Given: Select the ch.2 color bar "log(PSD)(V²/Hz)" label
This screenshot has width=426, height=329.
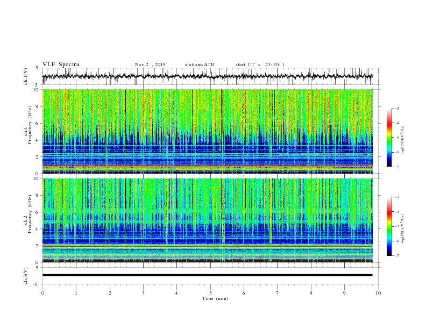Looking at the screenshot, I should click(x=403, y=229).
